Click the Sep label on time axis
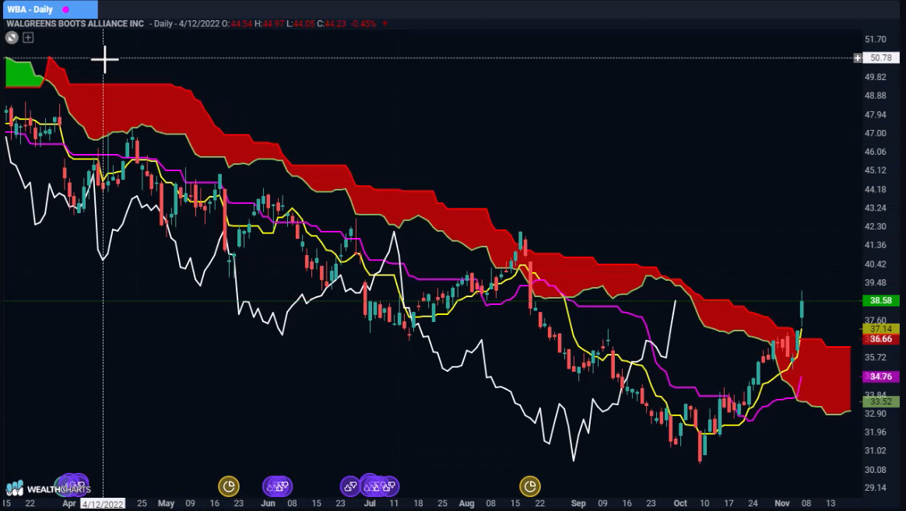 578,503
